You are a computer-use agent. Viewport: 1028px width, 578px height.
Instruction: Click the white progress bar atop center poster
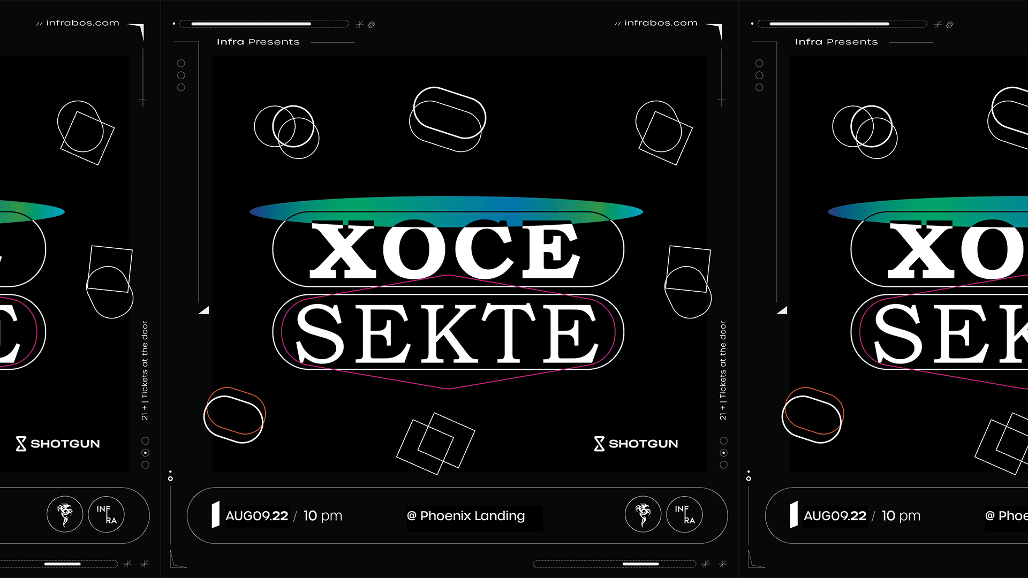click(251, 24)
